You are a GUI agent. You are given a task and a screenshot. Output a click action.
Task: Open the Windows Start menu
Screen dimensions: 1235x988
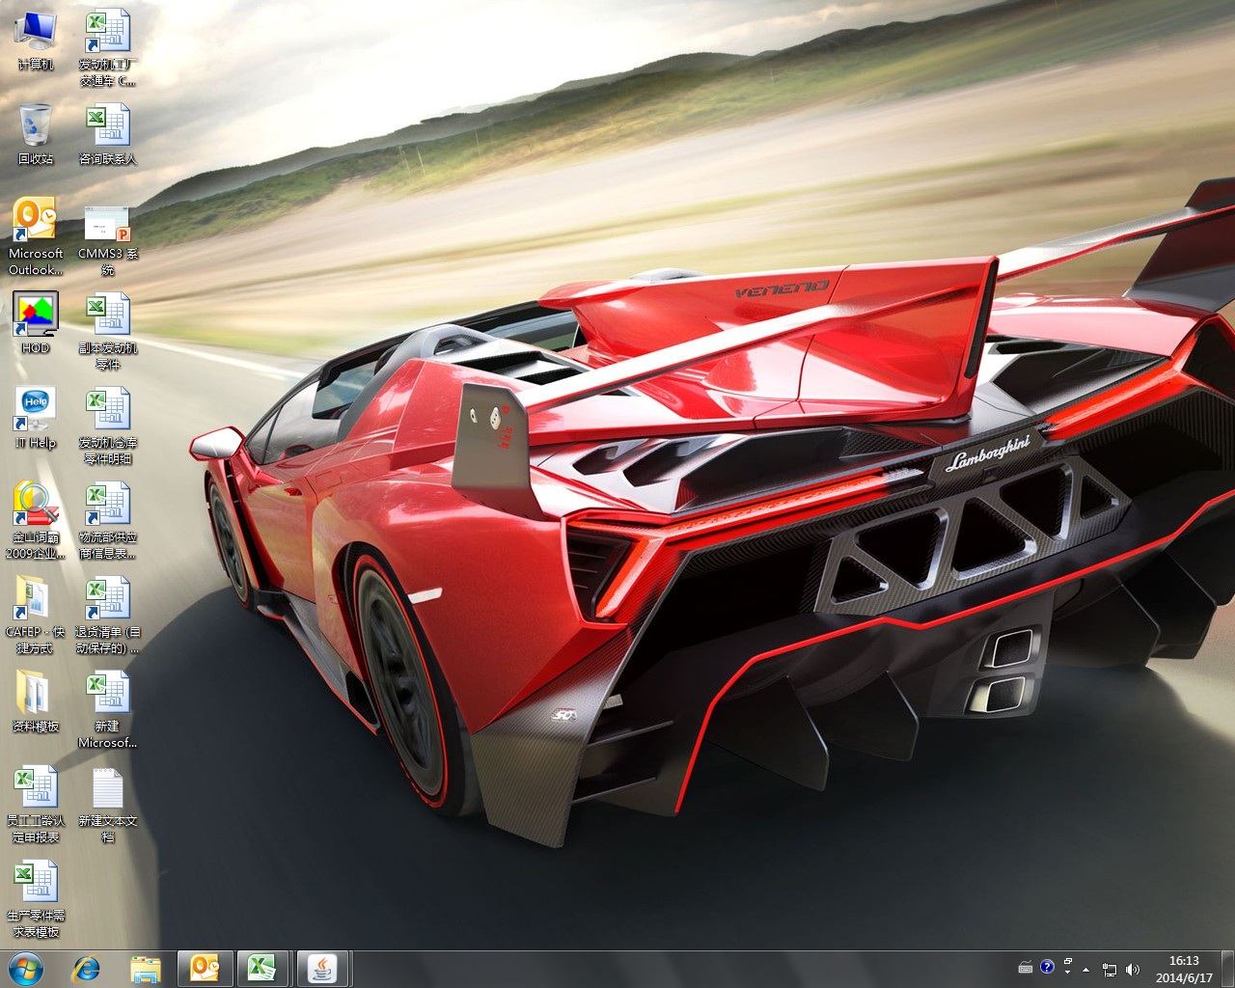click(26, 968)
